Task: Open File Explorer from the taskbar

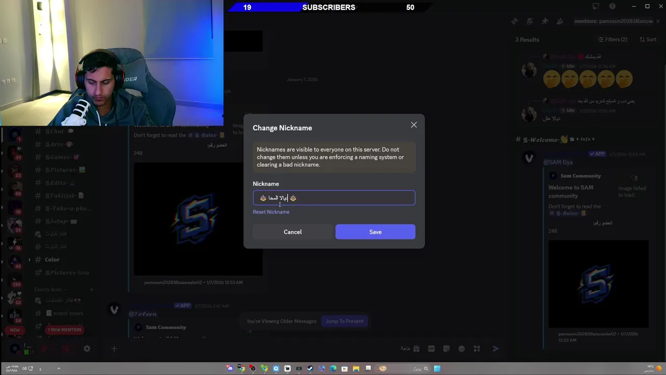Action: 356,369
